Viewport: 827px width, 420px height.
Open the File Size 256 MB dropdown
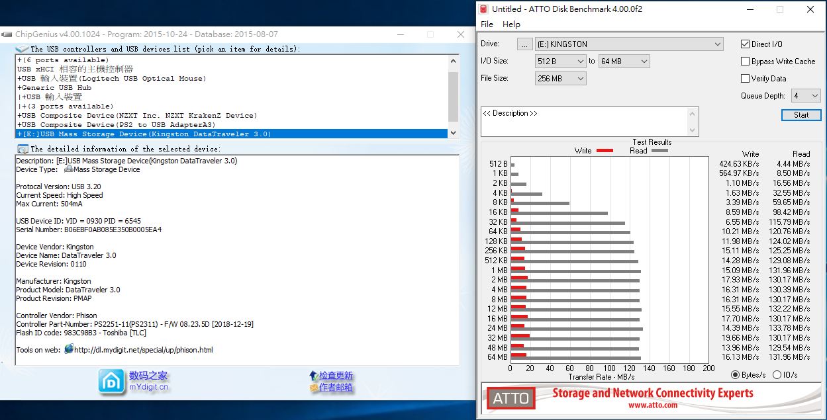(560, 79)
